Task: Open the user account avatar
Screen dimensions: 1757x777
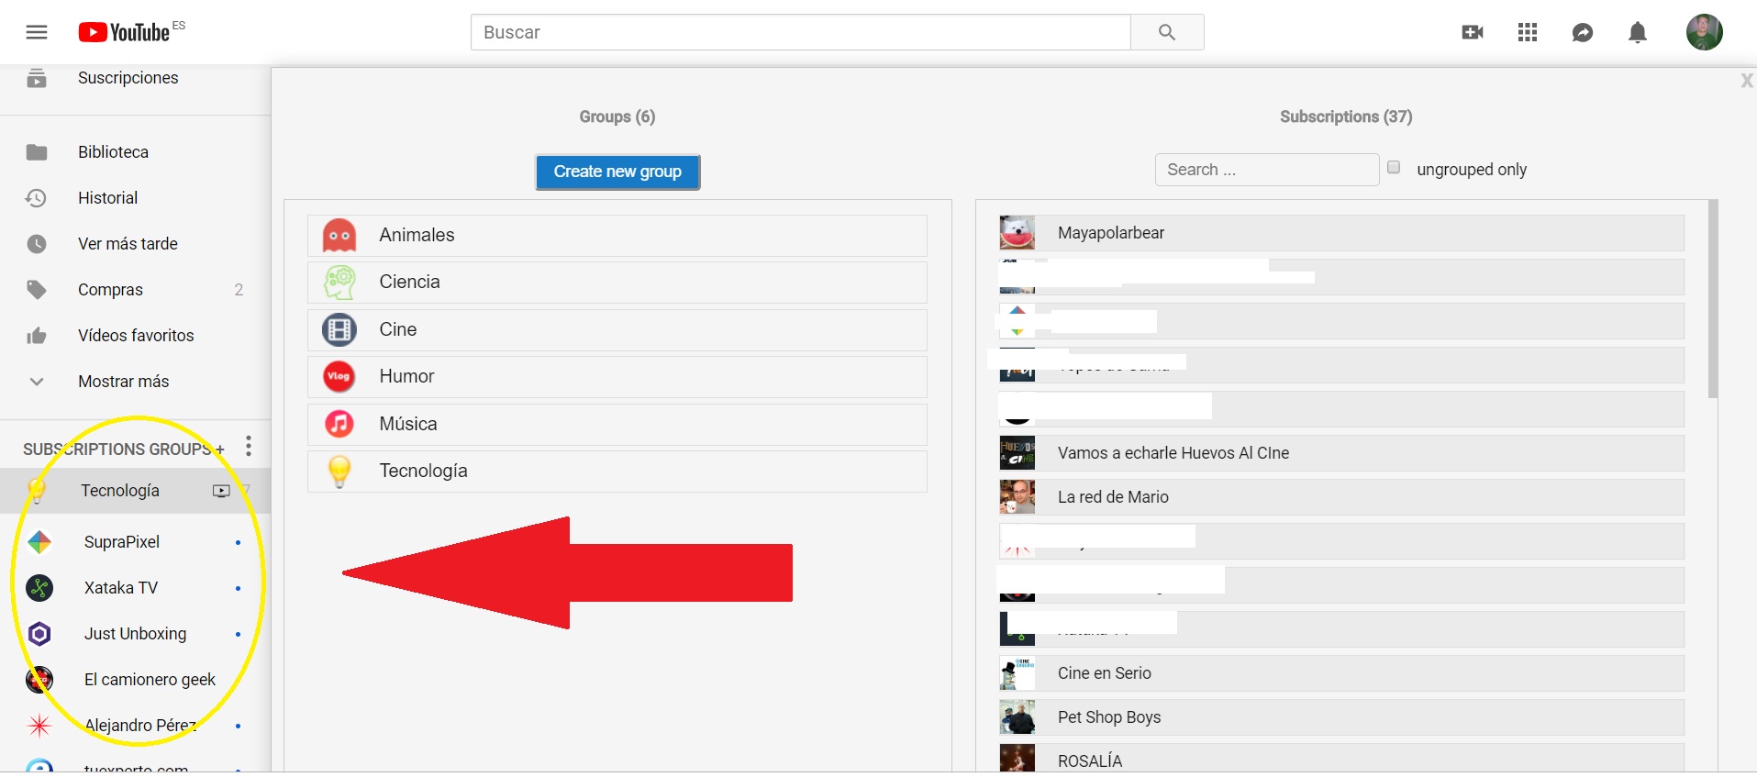Action: tap(1703, 33)
